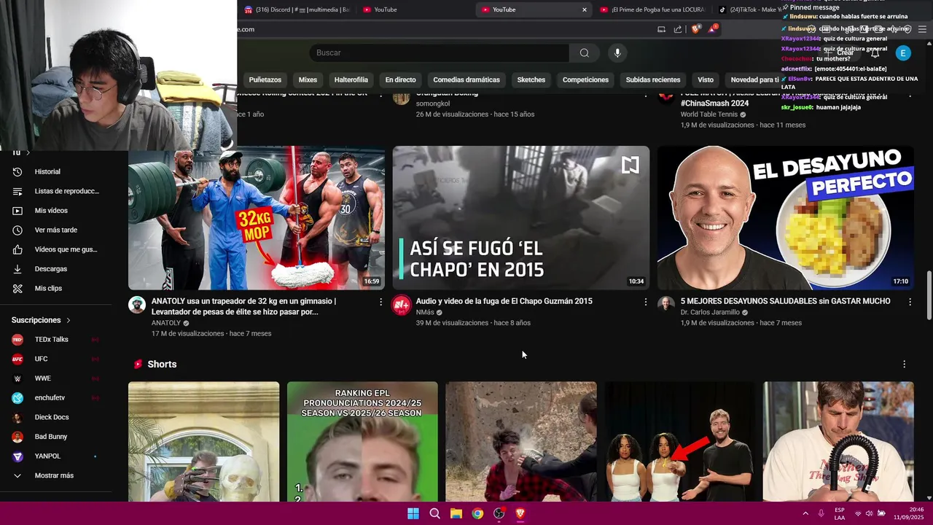Start voice search with microphone icon
933x525 pixels.
point(617,52)
